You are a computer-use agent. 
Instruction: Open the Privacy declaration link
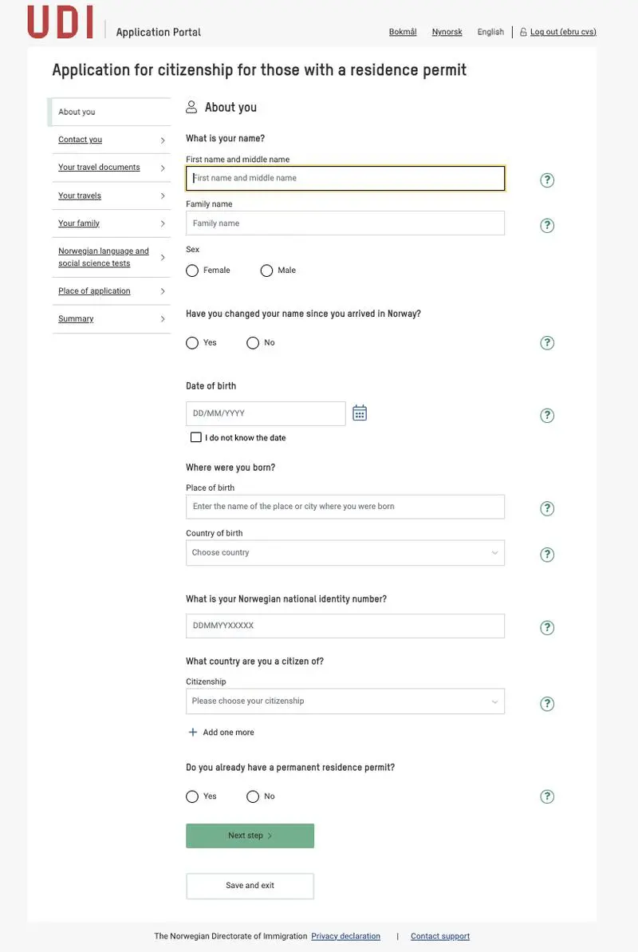click(x=345, y=935)
